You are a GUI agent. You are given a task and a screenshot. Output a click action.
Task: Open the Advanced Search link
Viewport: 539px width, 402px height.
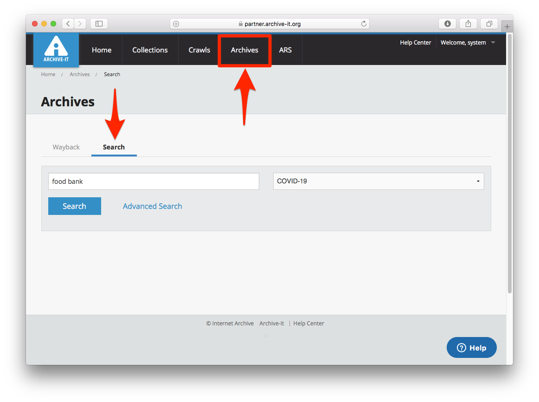[152, 206]
